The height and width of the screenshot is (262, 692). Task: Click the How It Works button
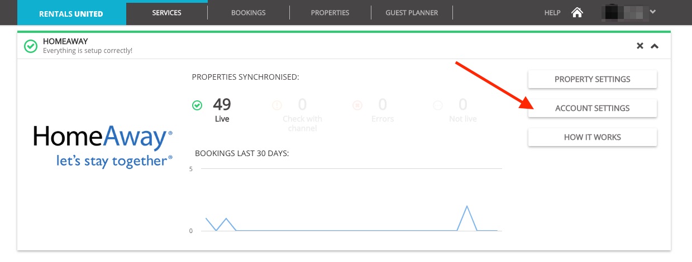coord(593,137)
